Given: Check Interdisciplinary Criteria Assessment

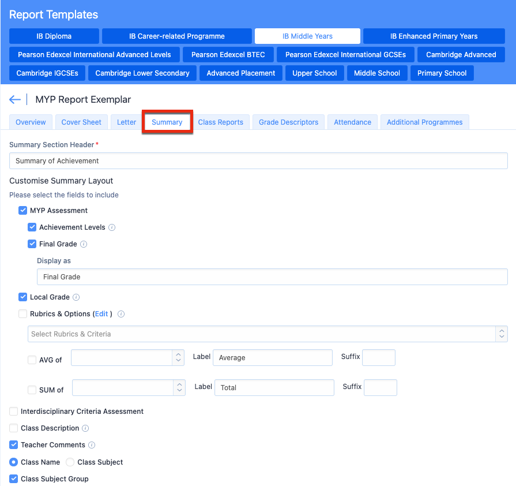Looking at the screenshot, I should pos(13,412).
